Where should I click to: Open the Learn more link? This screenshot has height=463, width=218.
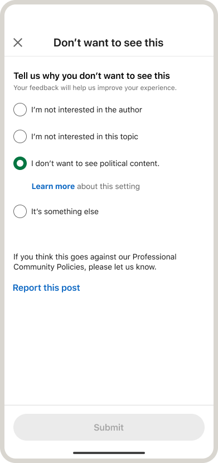[53, 186]
